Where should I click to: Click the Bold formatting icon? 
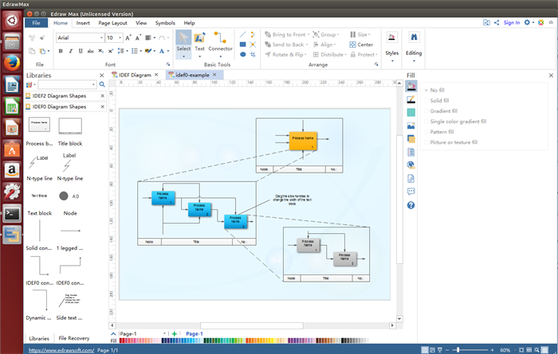click(61, 51)
